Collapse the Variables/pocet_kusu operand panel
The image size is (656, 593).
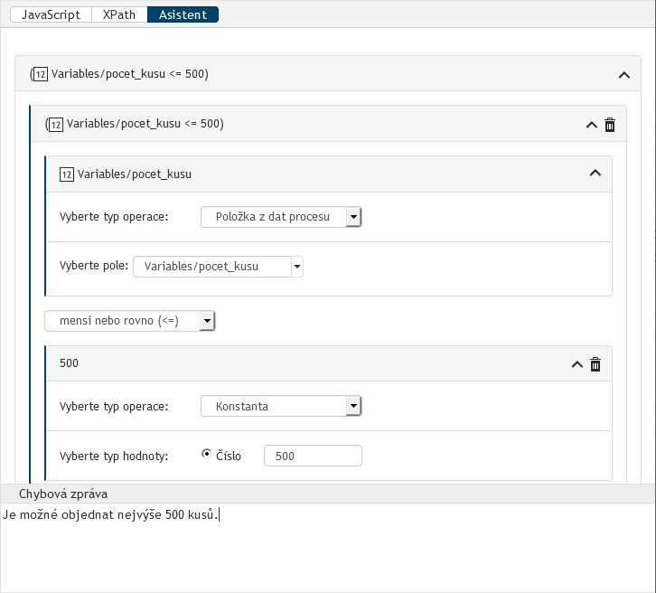tap(595, 173)
